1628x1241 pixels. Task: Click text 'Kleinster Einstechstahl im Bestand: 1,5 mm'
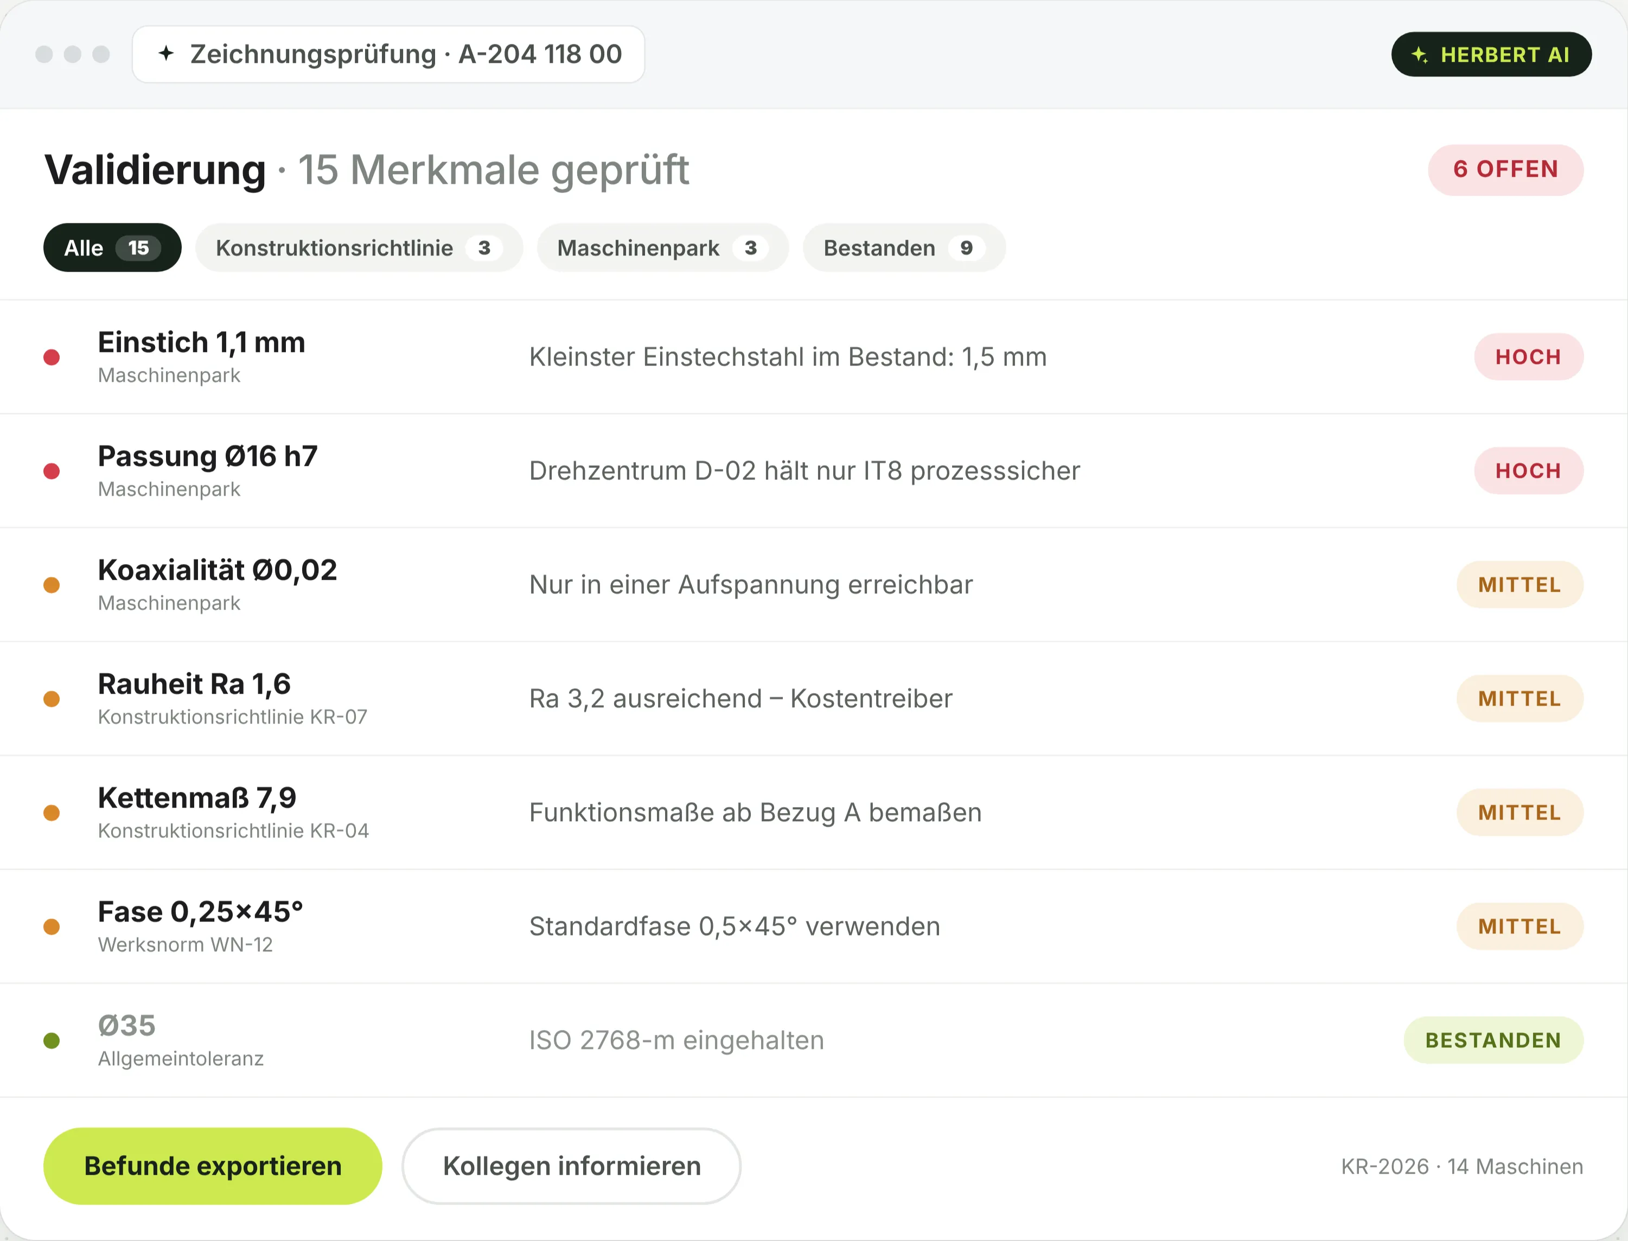pyautogui.click(x=788, y=357)
